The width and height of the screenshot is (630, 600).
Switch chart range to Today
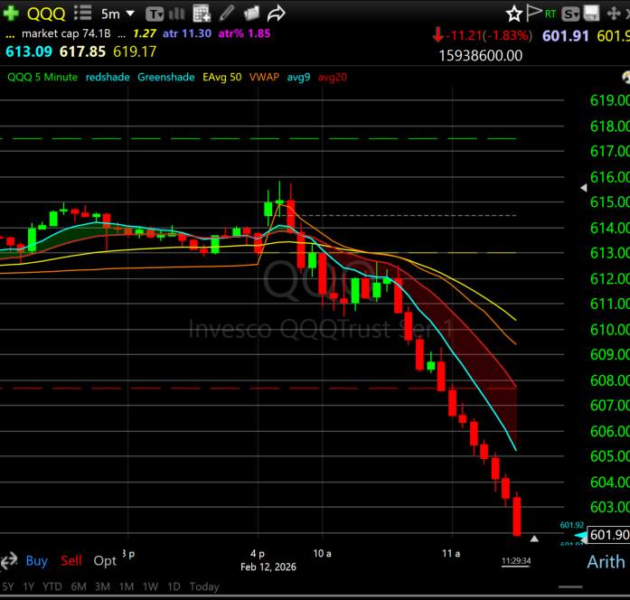coord(204,586)
